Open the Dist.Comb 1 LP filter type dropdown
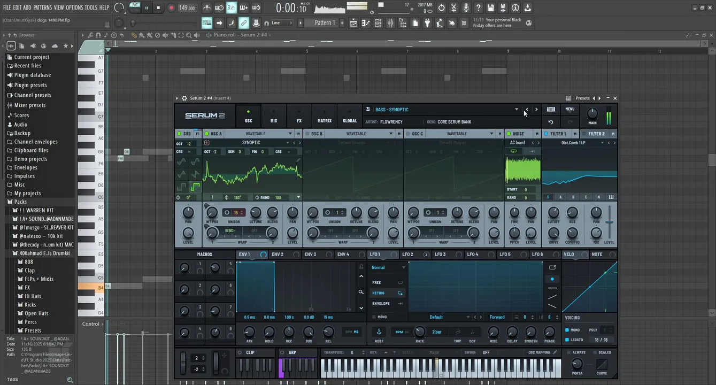 coord(602,143)
